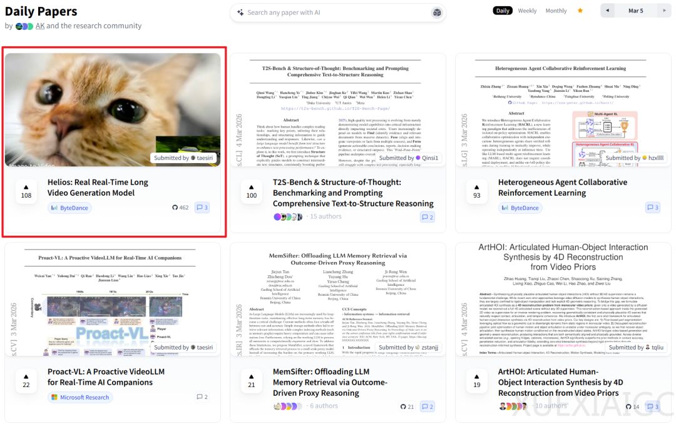Screen dimensions: 676x424
Task: Upvote the Helios paper
Action: tap(26, 191)
